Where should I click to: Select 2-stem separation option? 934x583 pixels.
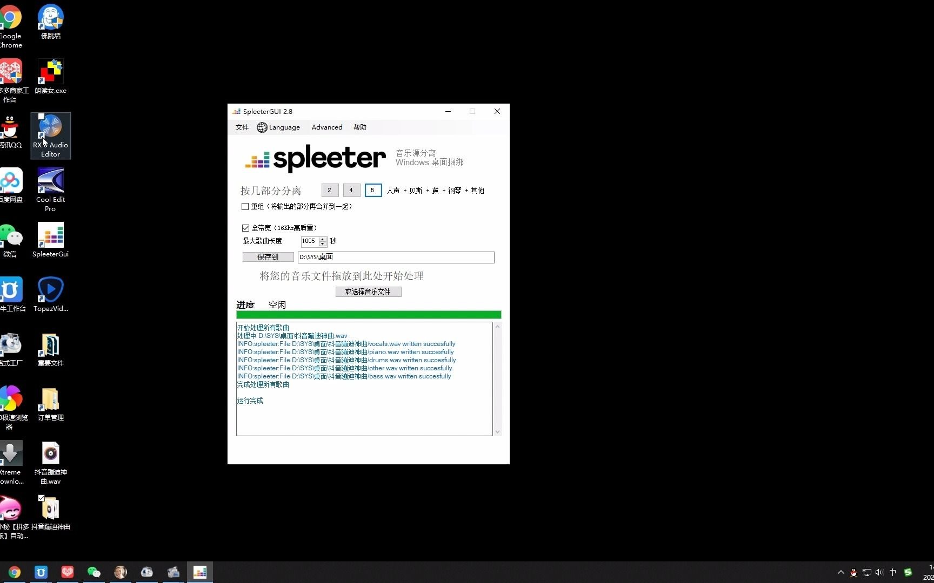330,190
